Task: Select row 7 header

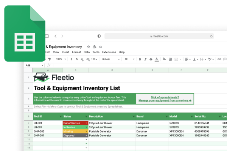Action: [28, 123]
